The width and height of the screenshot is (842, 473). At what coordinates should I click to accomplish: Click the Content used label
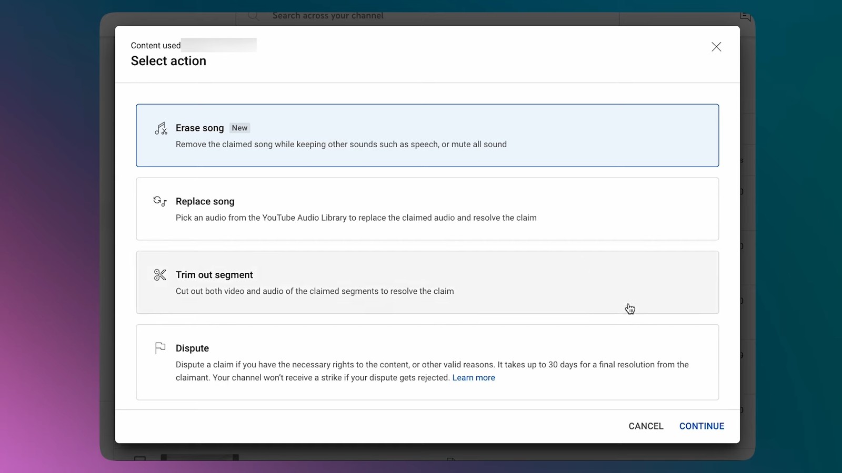click(156, 46)
